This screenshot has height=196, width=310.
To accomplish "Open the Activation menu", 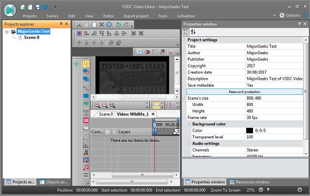I will 186,16.
